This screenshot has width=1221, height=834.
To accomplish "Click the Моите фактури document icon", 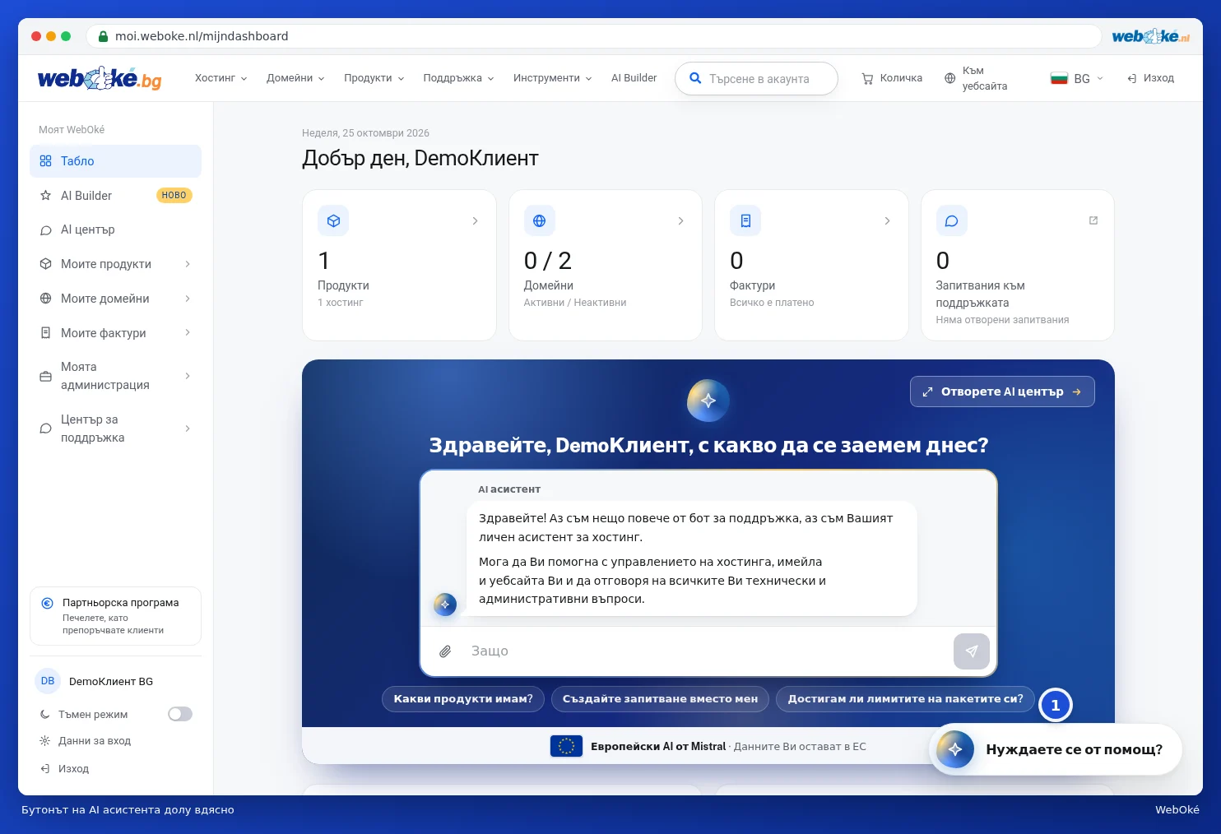I will point(46,333).
